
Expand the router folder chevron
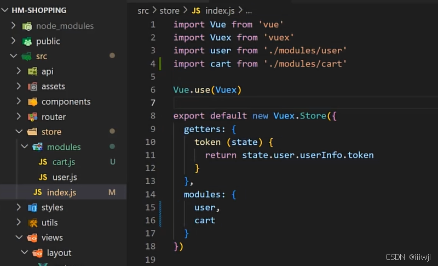click(19, 116)
